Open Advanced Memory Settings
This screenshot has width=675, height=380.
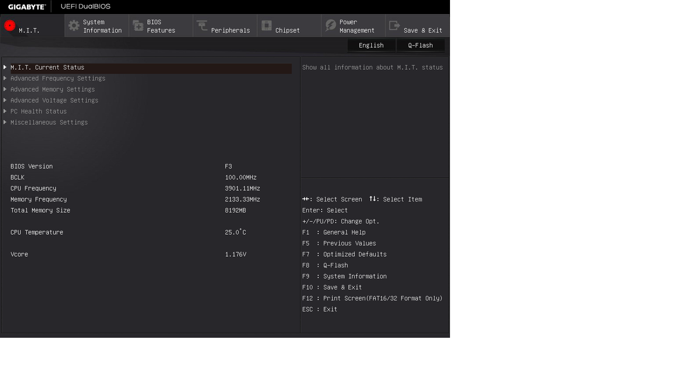52,90
